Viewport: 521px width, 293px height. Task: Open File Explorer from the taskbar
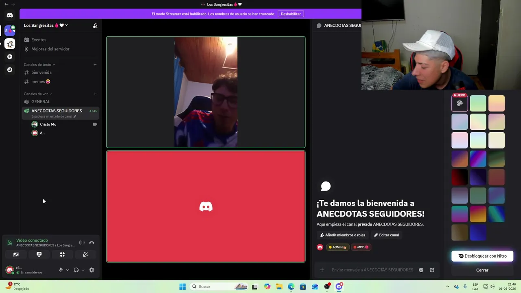coord(279,286)
